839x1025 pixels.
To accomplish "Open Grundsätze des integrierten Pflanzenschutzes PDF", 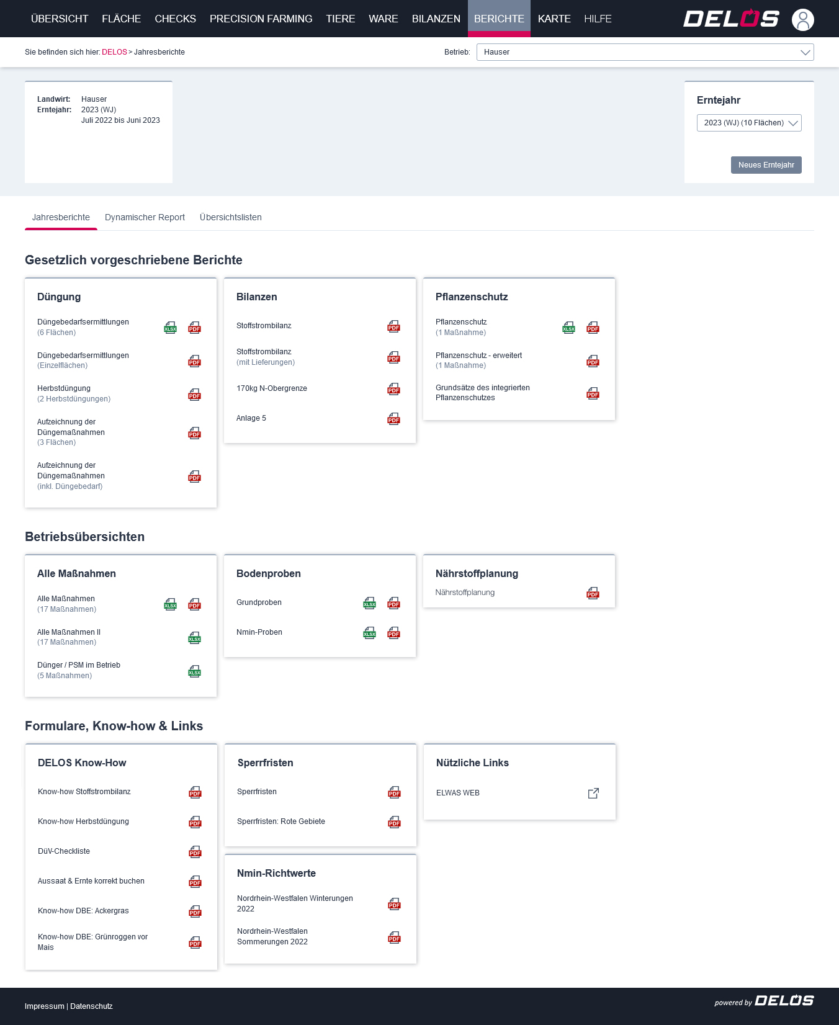I will click(593, 393).
